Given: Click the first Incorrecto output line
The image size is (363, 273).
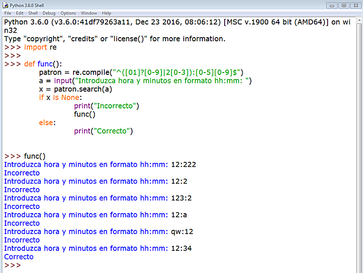Looking at the screenshot, I should point(22,173).
